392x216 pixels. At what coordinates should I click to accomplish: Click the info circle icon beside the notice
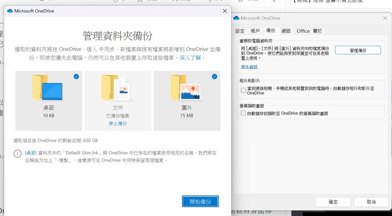pyautogui.click(x=17, y=153)
